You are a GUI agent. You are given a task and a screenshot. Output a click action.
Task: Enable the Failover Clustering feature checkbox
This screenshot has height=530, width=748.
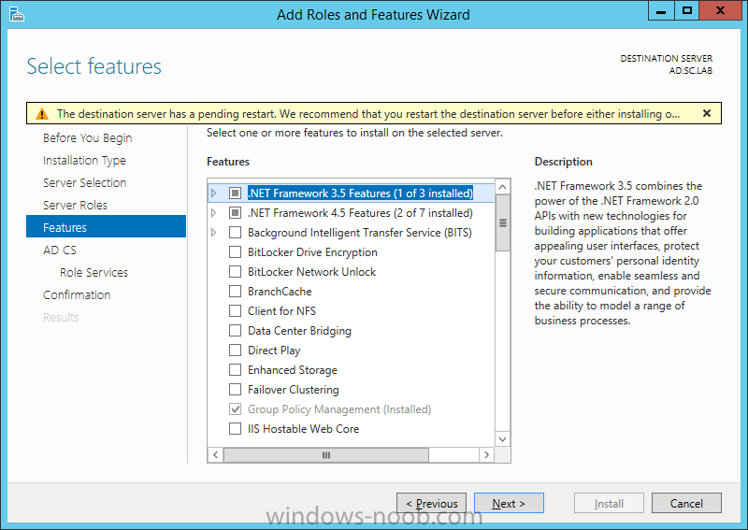coord(236,389)
